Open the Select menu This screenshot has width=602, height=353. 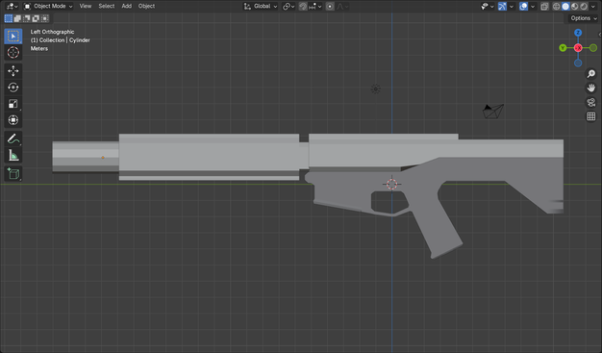pos(107,6)
